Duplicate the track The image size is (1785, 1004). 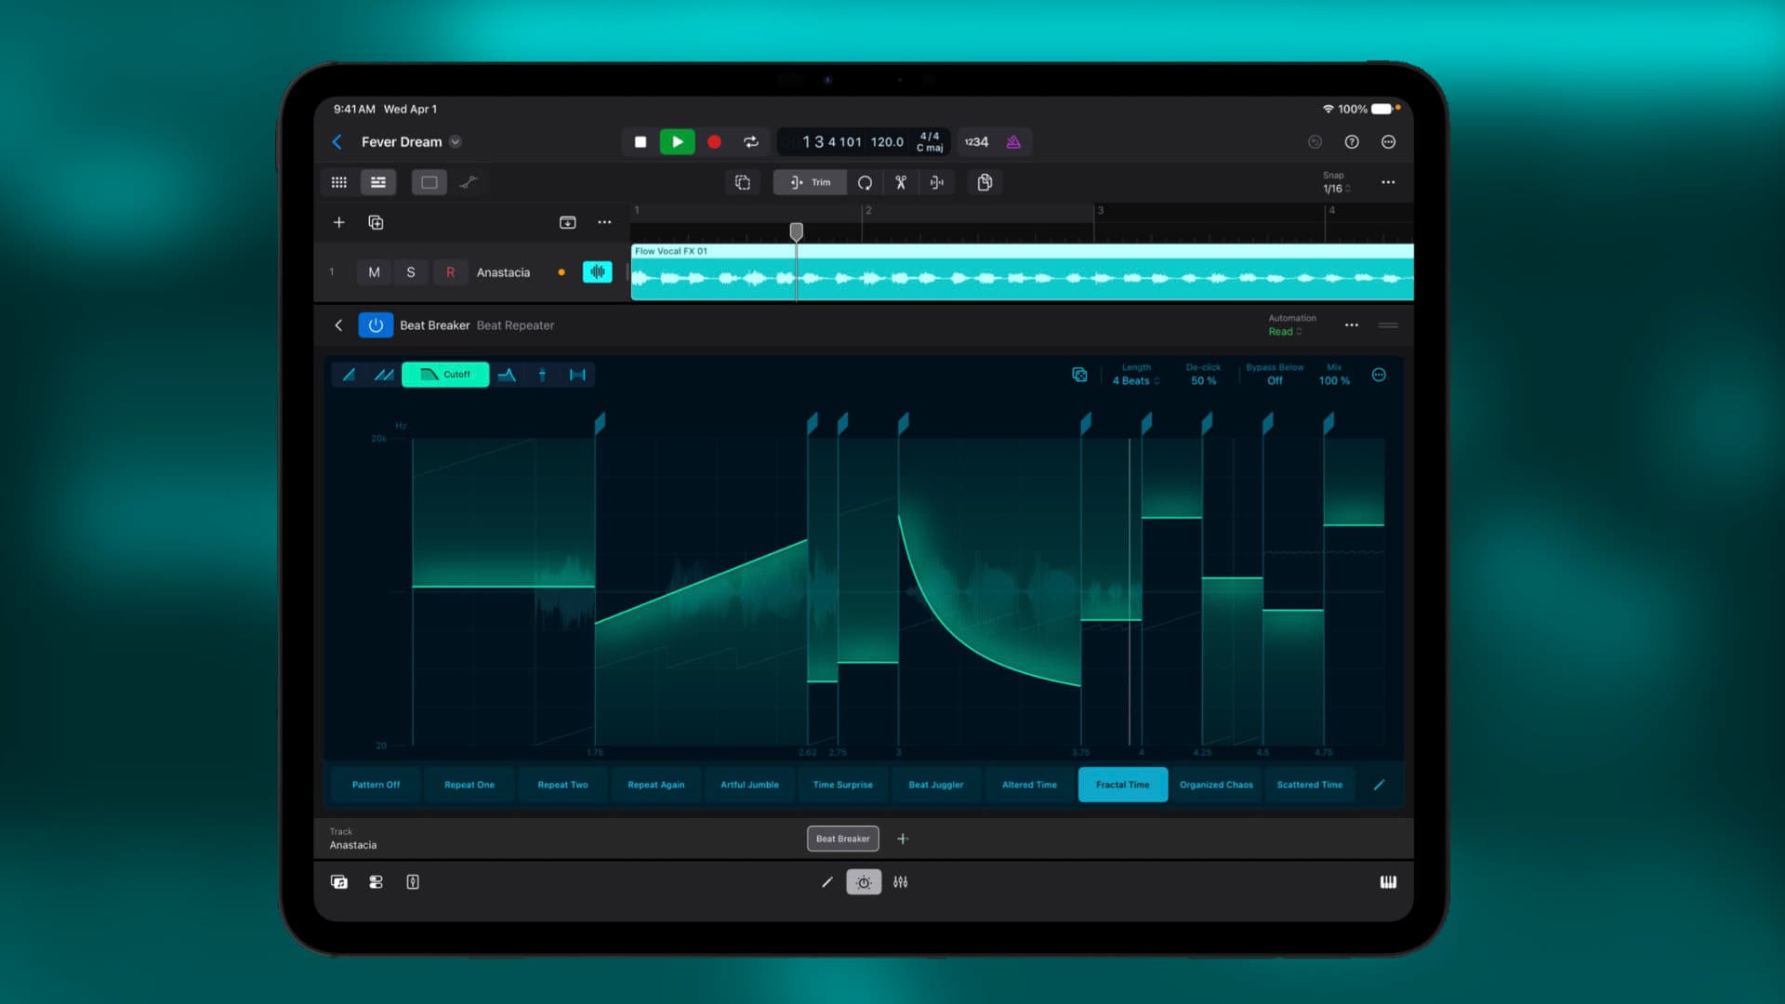tap(376, 222)
